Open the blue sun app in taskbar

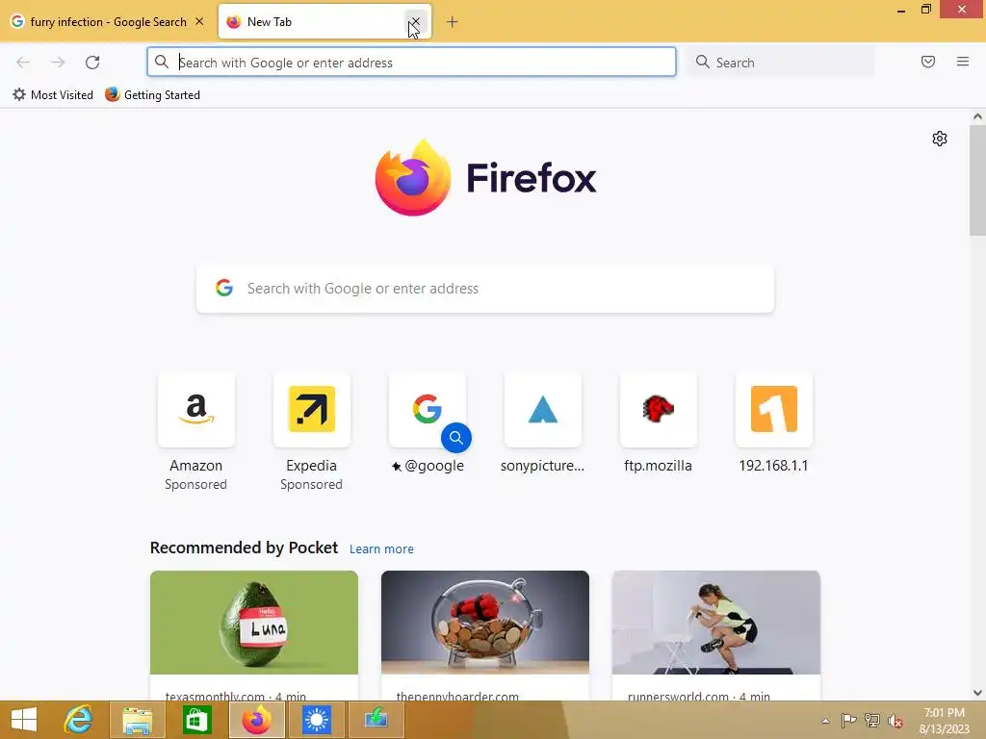pos(316,720)
